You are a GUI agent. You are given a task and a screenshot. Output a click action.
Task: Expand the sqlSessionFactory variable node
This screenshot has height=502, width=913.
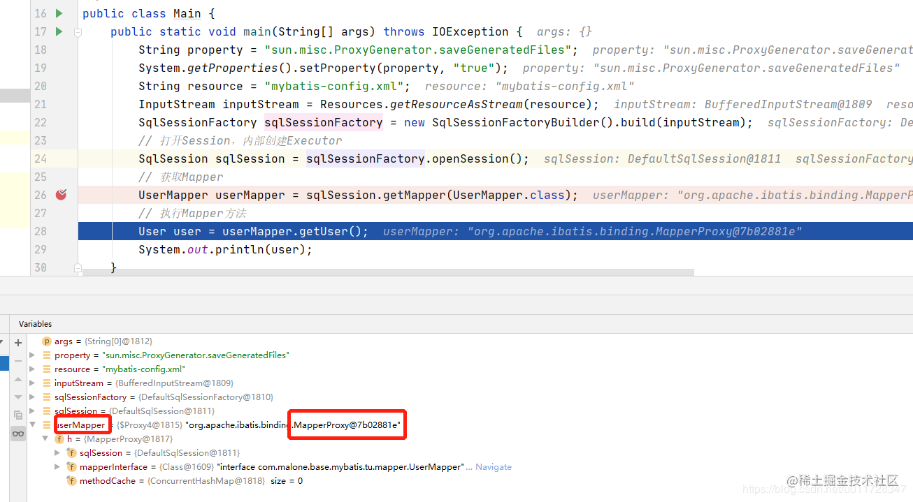pyautogui.click(x=33, y=397)
